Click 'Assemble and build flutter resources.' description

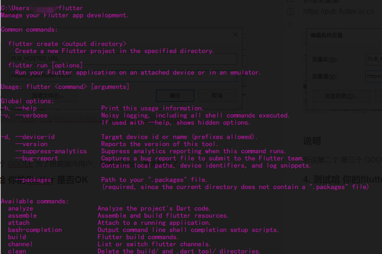coord(163,216)
